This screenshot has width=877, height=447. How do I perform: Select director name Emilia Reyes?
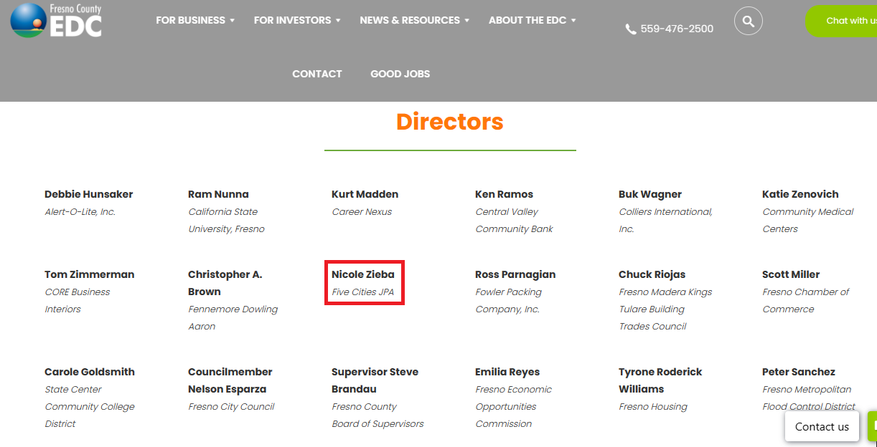pyautogui.click(x=507, y=372)
